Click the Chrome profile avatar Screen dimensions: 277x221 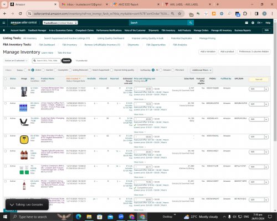tap(264, 14)
